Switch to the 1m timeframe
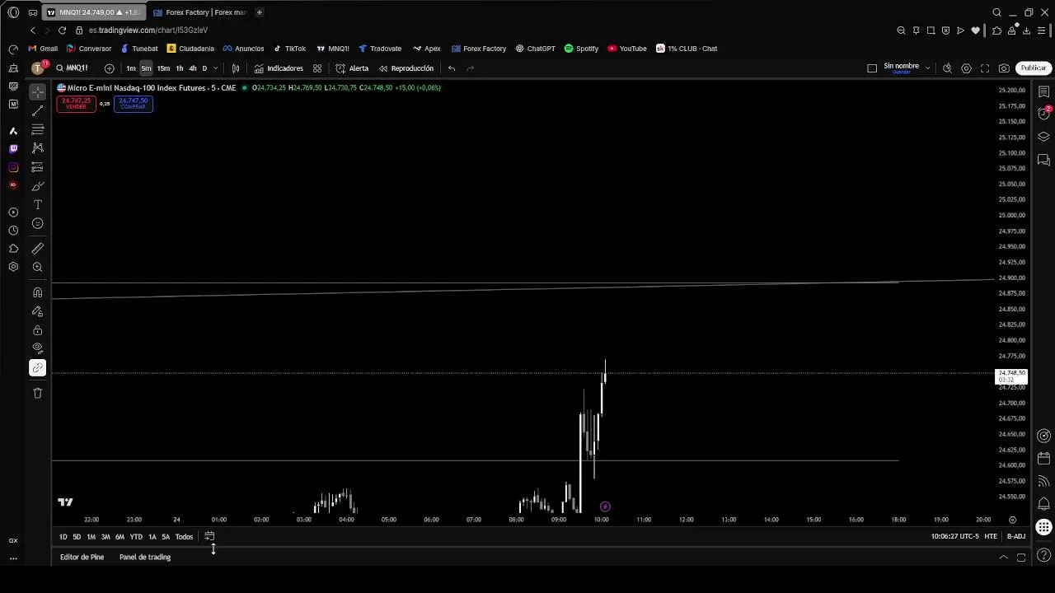 click(131, 68)
